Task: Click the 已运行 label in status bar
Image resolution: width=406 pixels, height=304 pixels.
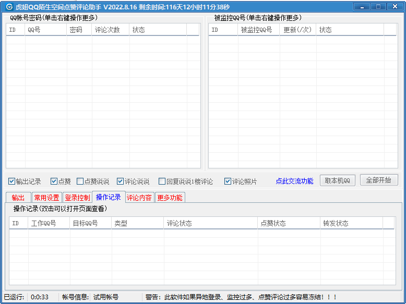Action: click(14, 297)
